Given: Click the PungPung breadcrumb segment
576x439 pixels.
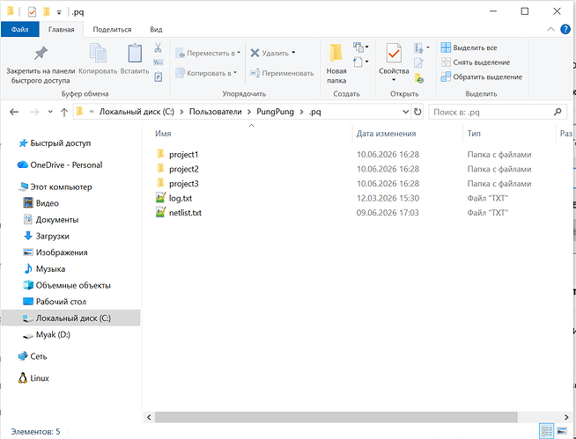Looking at the screenshot, I should (x=275, y=112).
